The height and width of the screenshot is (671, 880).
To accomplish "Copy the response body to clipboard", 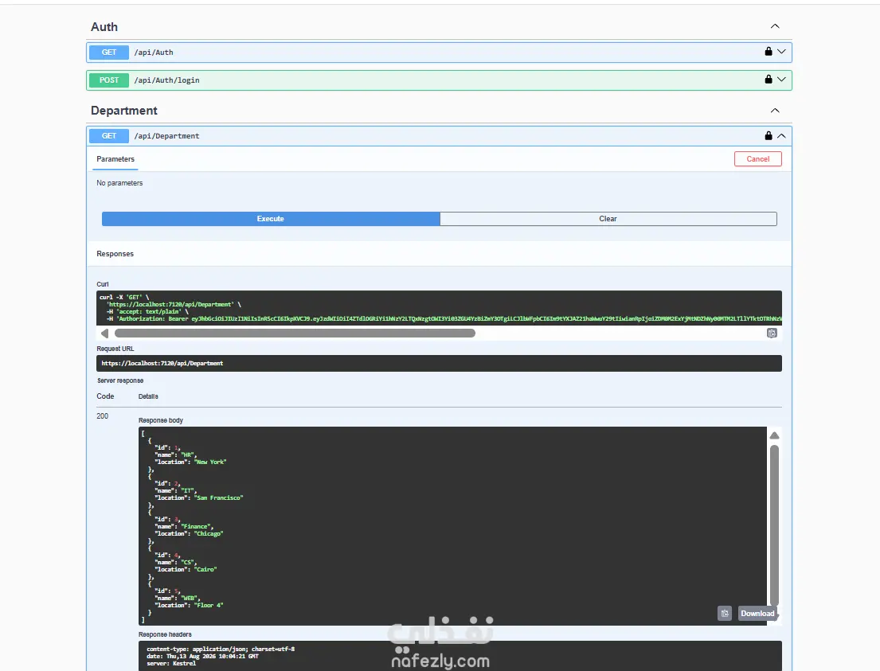I will coord(725,613).
